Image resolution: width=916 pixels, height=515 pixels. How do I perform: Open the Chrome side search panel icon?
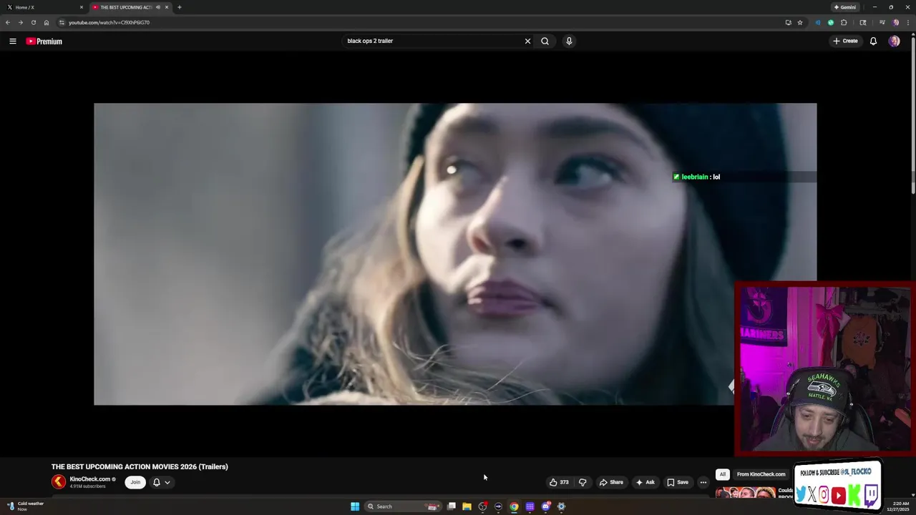click(863, 22)
